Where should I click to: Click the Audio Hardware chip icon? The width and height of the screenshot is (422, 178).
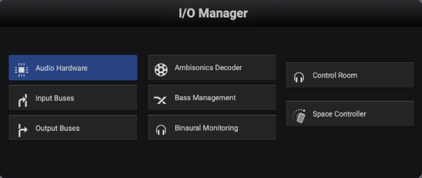coord(21,69)
